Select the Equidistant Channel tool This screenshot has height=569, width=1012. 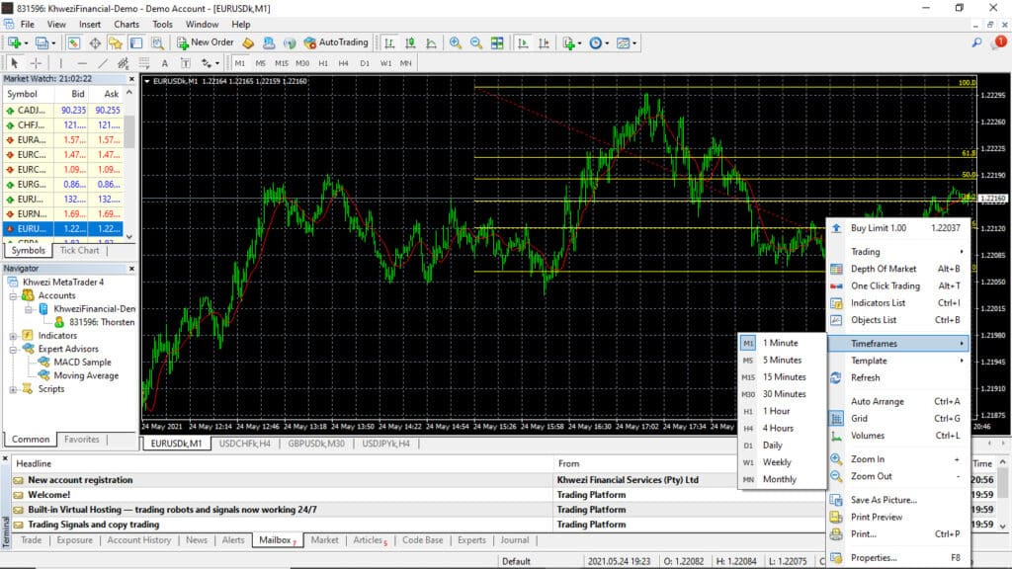[123, 63]
